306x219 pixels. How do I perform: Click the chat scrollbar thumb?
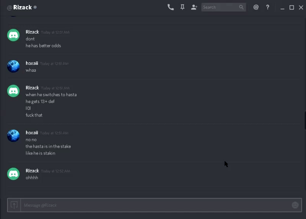(x=305, y=120)
